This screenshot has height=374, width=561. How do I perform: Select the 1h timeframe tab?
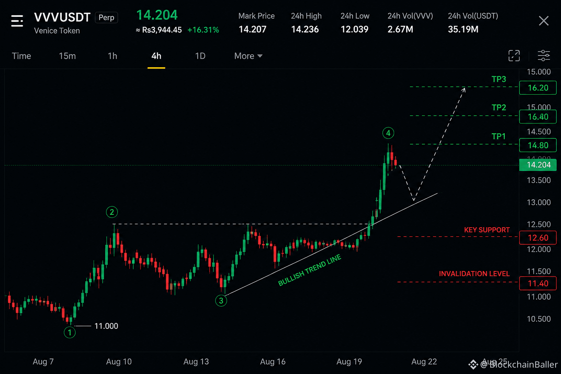112,56
